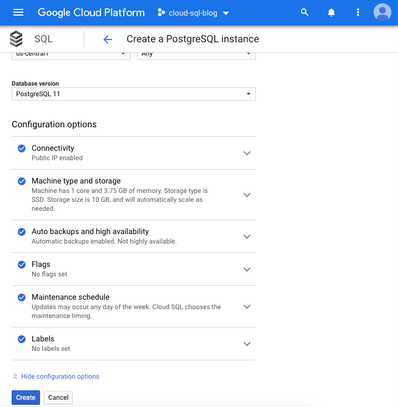
Task: Open the notifications bell
Action: coord(331,12)
